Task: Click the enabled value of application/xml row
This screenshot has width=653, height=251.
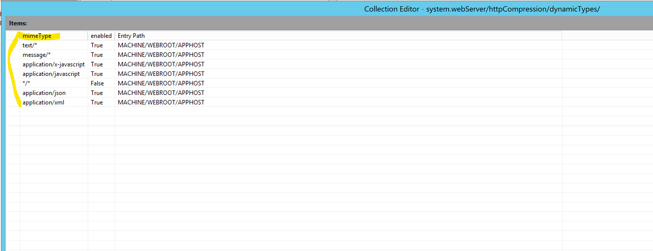Action: [96, 102]
